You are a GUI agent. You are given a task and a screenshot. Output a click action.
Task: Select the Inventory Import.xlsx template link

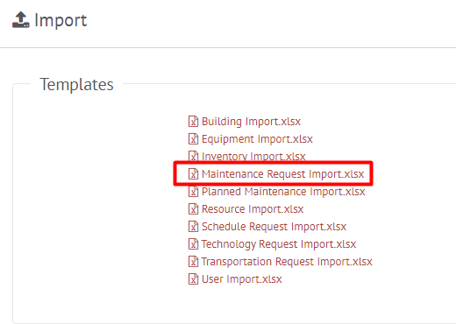(x=253, y=156)
